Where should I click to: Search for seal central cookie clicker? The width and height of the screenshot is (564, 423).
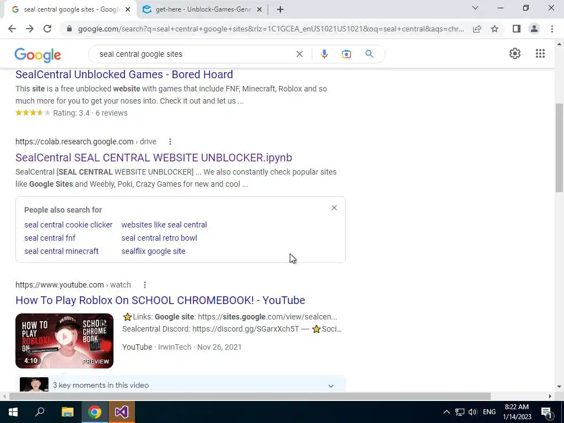pyautogui.click(x=68, y=225)
